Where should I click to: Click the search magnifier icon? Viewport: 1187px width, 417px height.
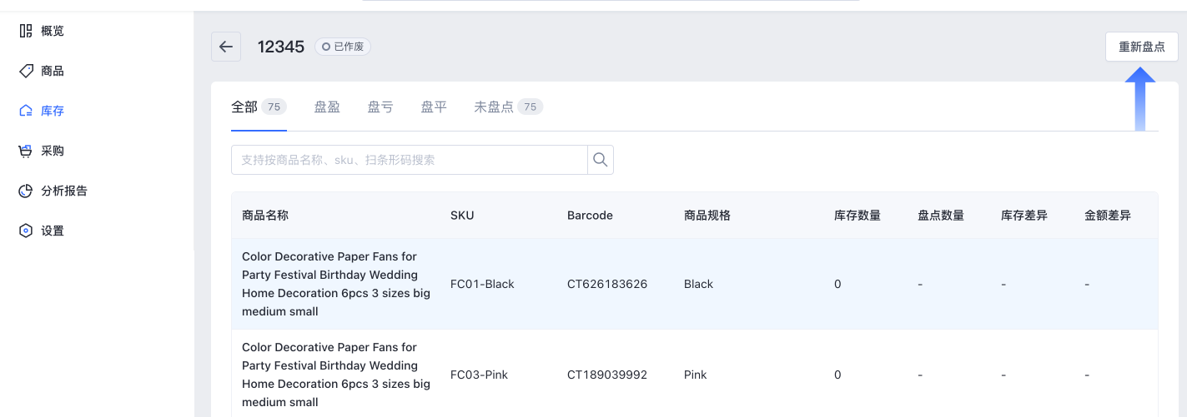(600, 159)
